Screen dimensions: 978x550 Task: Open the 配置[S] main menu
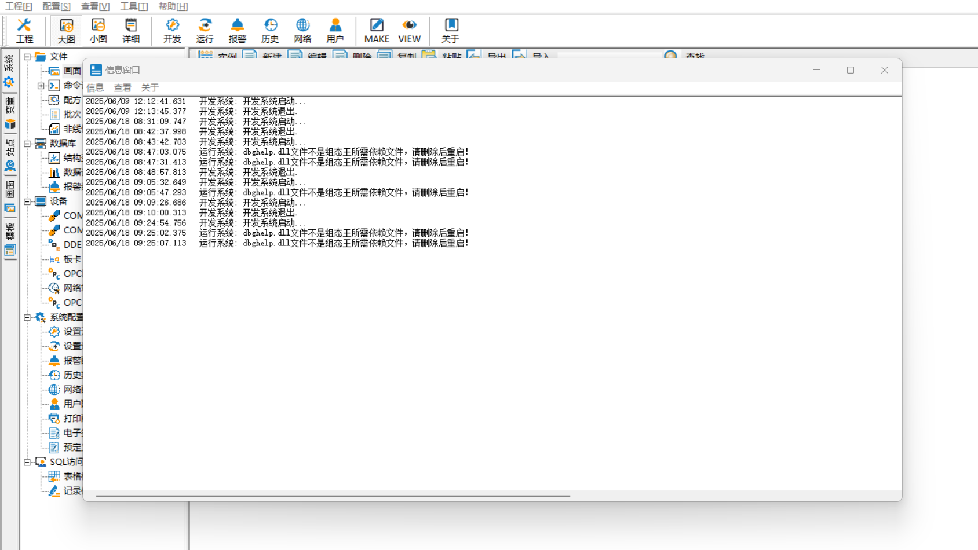pyautogui.click(x=56, y=6)
